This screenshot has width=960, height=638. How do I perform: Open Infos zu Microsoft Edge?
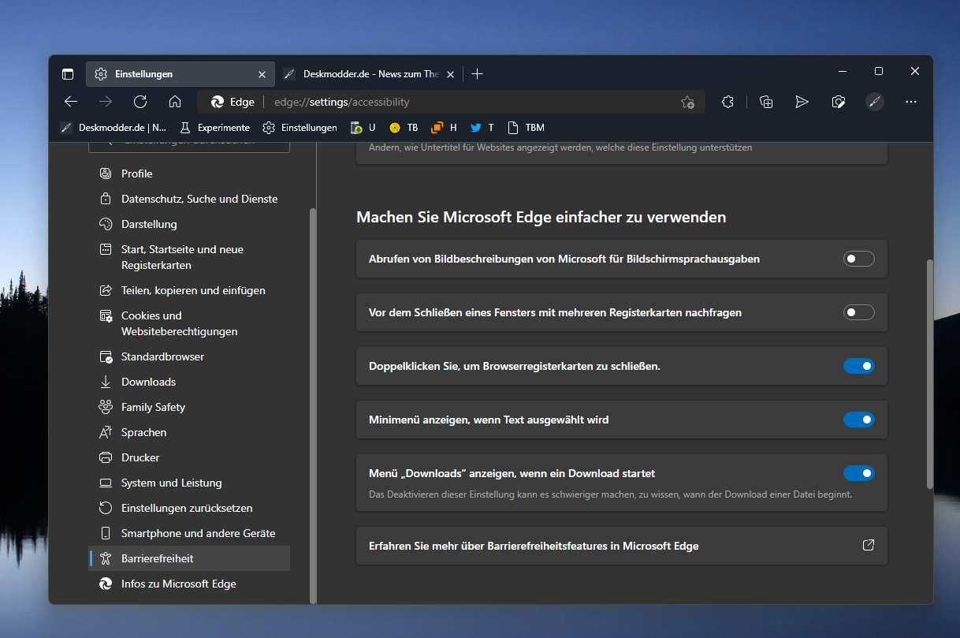click(189, 584)
